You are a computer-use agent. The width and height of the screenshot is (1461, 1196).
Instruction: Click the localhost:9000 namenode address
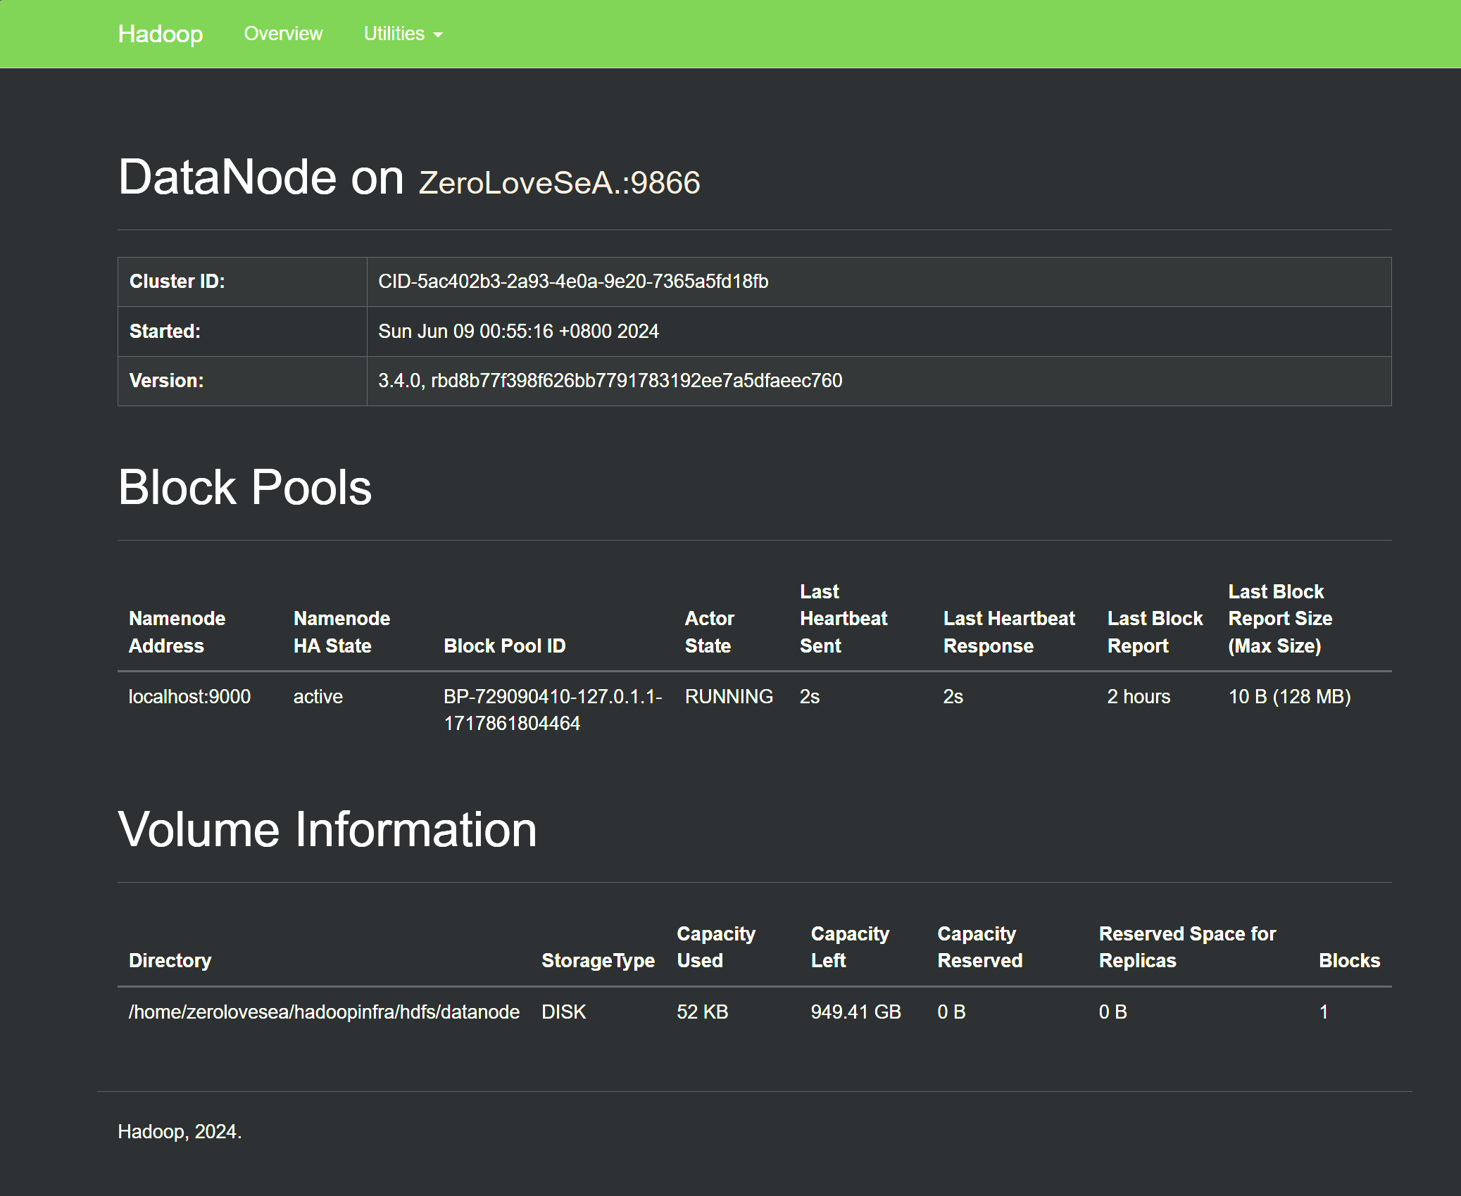pos(189,697)
